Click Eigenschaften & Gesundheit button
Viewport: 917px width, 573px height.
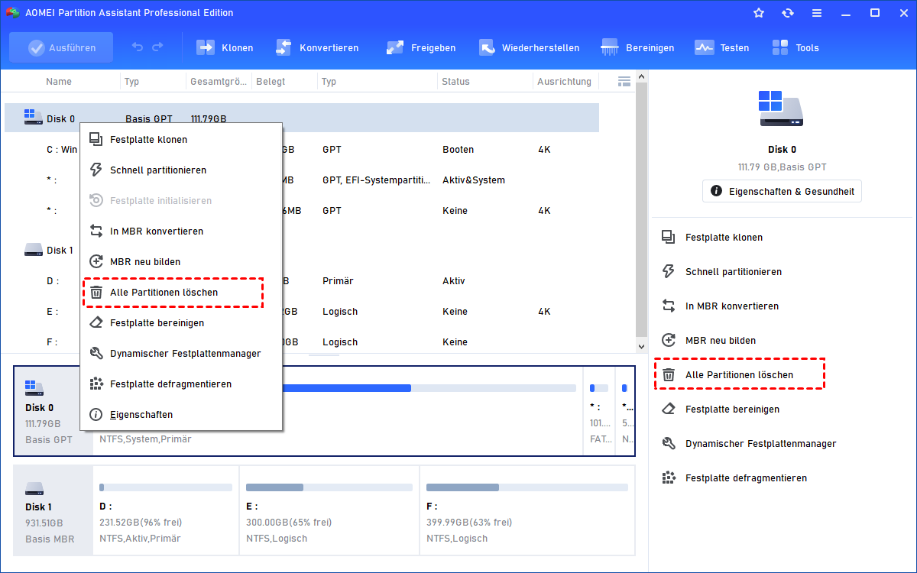pyautogui.click(x=782, y=190)
